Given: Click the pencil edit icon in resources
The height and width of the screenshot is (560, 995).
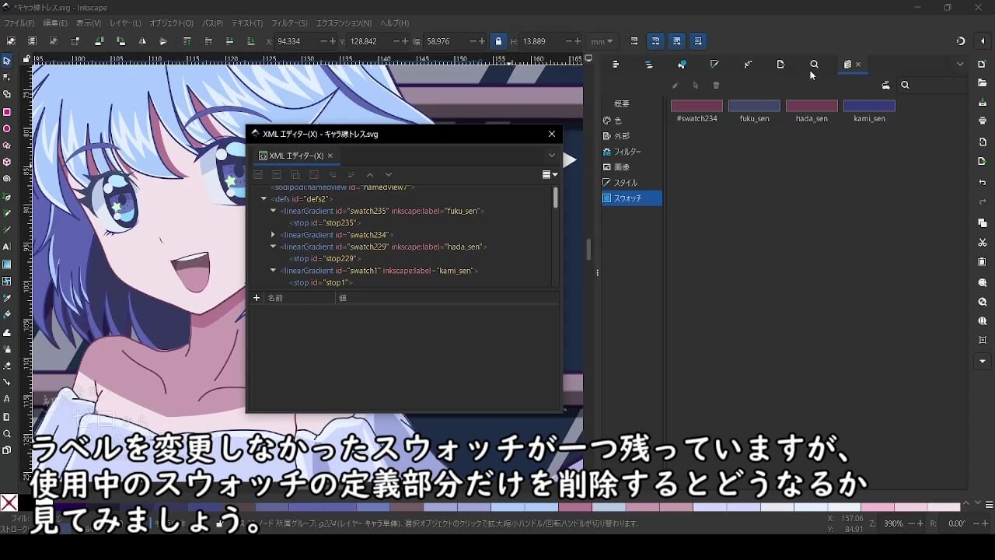Looking at the screenshot, I should coord(675,86).
